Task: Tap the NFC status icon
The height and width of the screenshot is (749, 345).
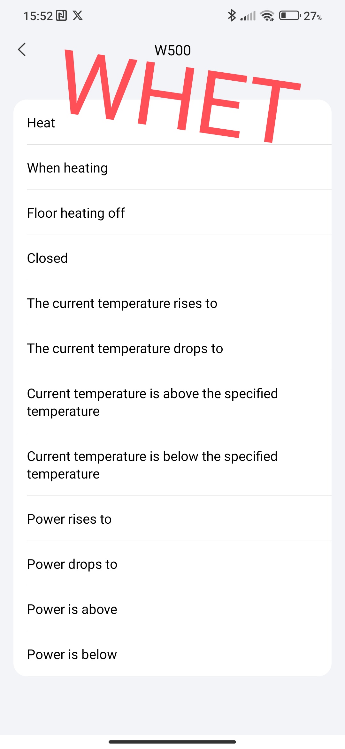Action: click(61, 15)
